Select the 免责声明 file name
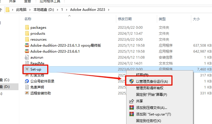The image size is (212, 124). (37, 87)
